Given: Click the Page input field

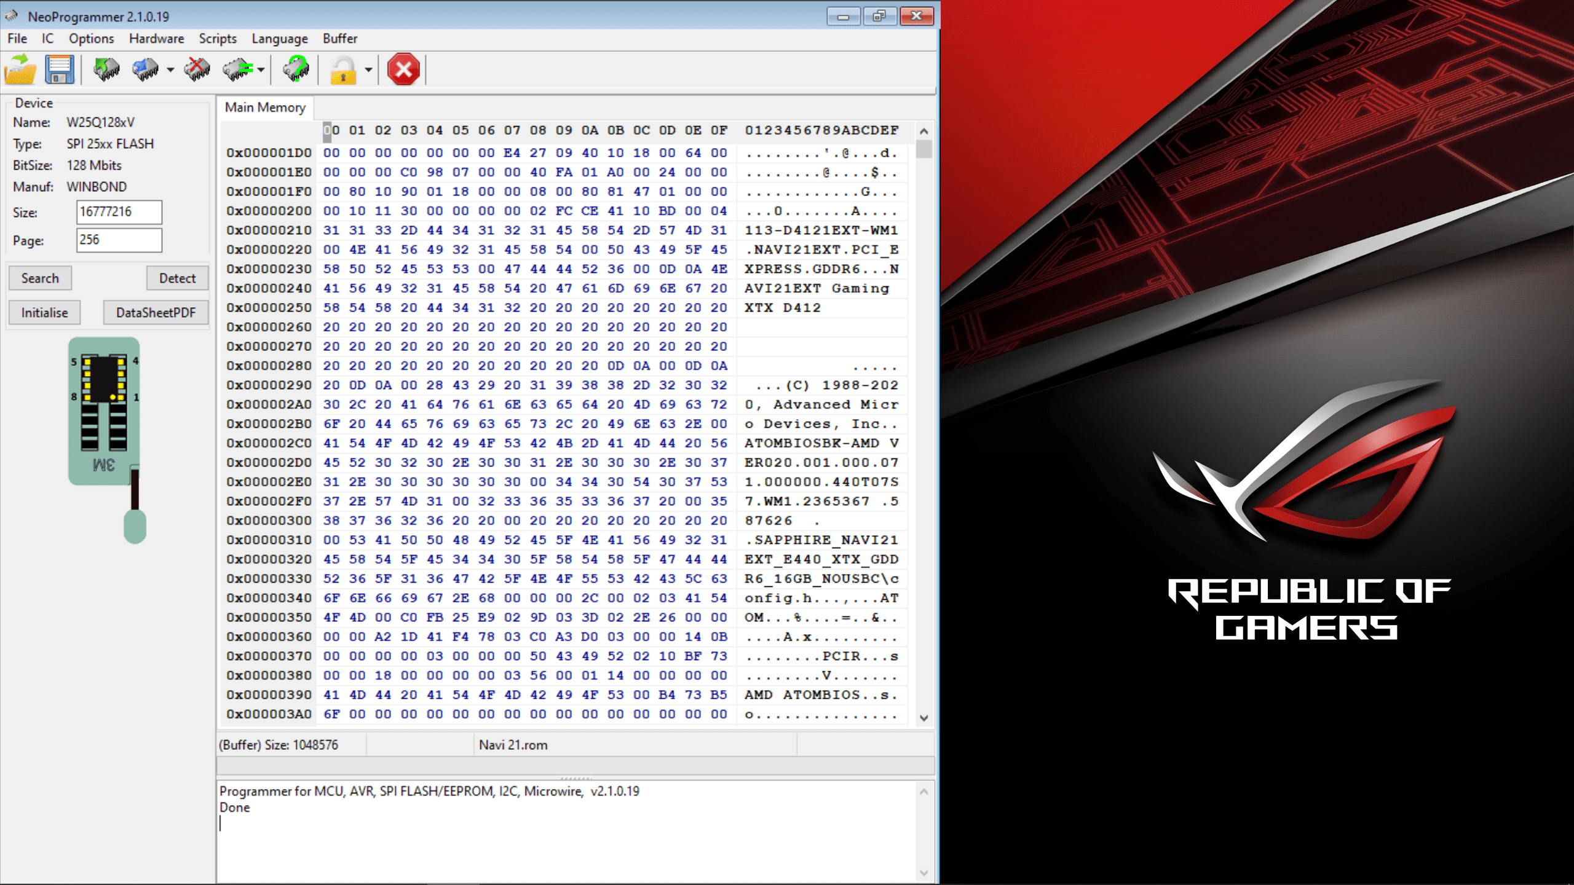Looking at the screenshot, I should tap(119, 240).
